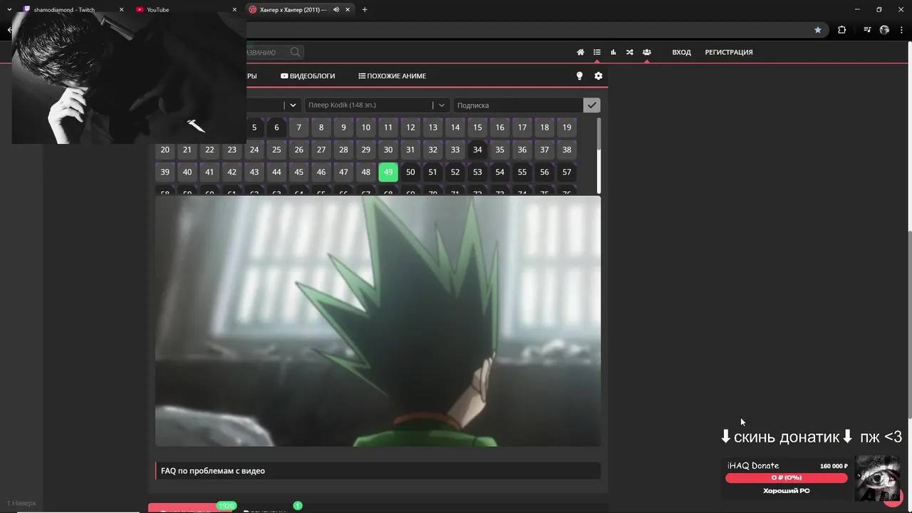The width and height of the screenshot is (912, 513).
Task: Open player settings gear icon
Action: (598, 76)
